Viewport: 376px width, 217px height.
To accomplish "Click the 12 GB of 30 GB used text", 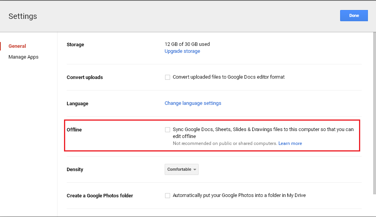I will click(187, 44).
